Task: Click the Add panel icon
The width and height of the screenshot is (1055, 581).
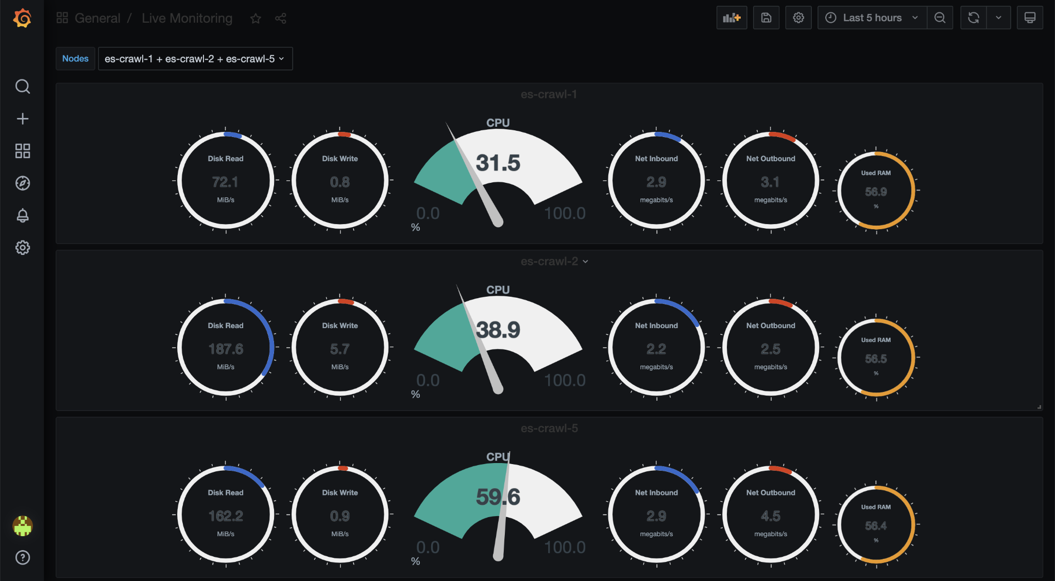Action: tap(731, 18)
